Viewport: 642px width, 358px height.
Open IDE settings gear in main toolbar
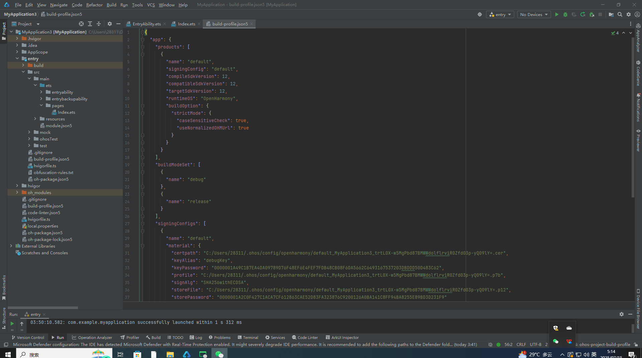click(x=629, y=14)
